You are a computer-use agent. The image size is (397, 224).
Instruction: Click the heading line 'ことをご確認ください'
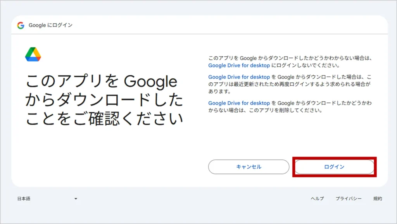104,119
